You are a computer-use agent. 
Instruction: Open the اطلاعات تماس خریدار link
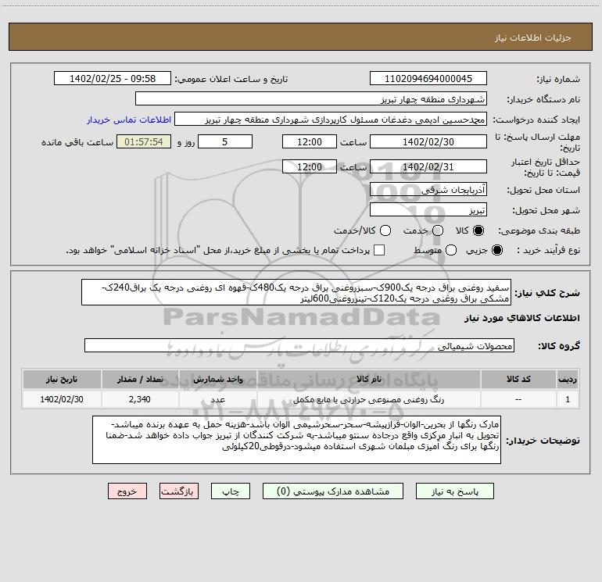(129, 120)
